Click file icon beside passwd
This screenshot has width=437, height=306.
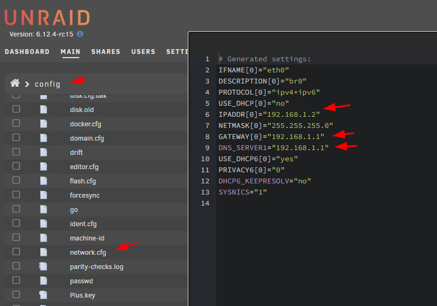(x=43, y=281)
